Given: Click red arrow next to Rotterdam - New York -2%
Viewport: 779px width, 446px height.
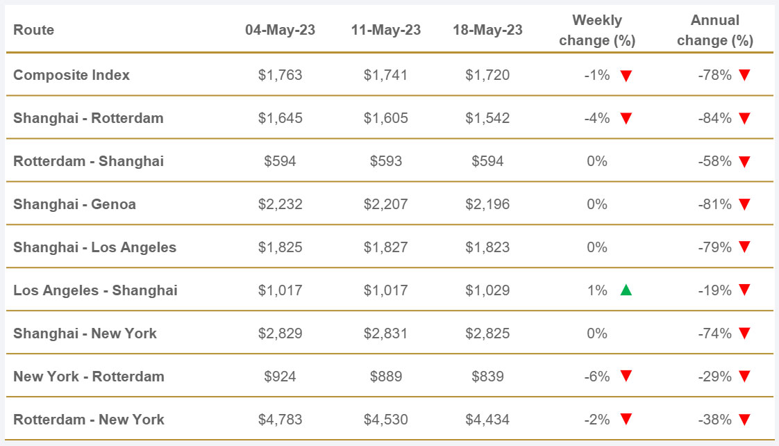Looking at the screenshot, I should (x=626, y=420).
